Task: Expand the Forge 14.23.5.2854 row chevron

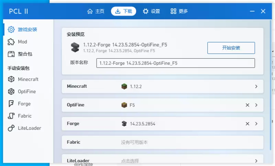Action: [x=256, y=124]
